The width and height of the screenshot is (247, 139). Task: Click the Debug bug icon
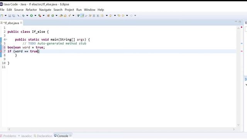(23, 15)
